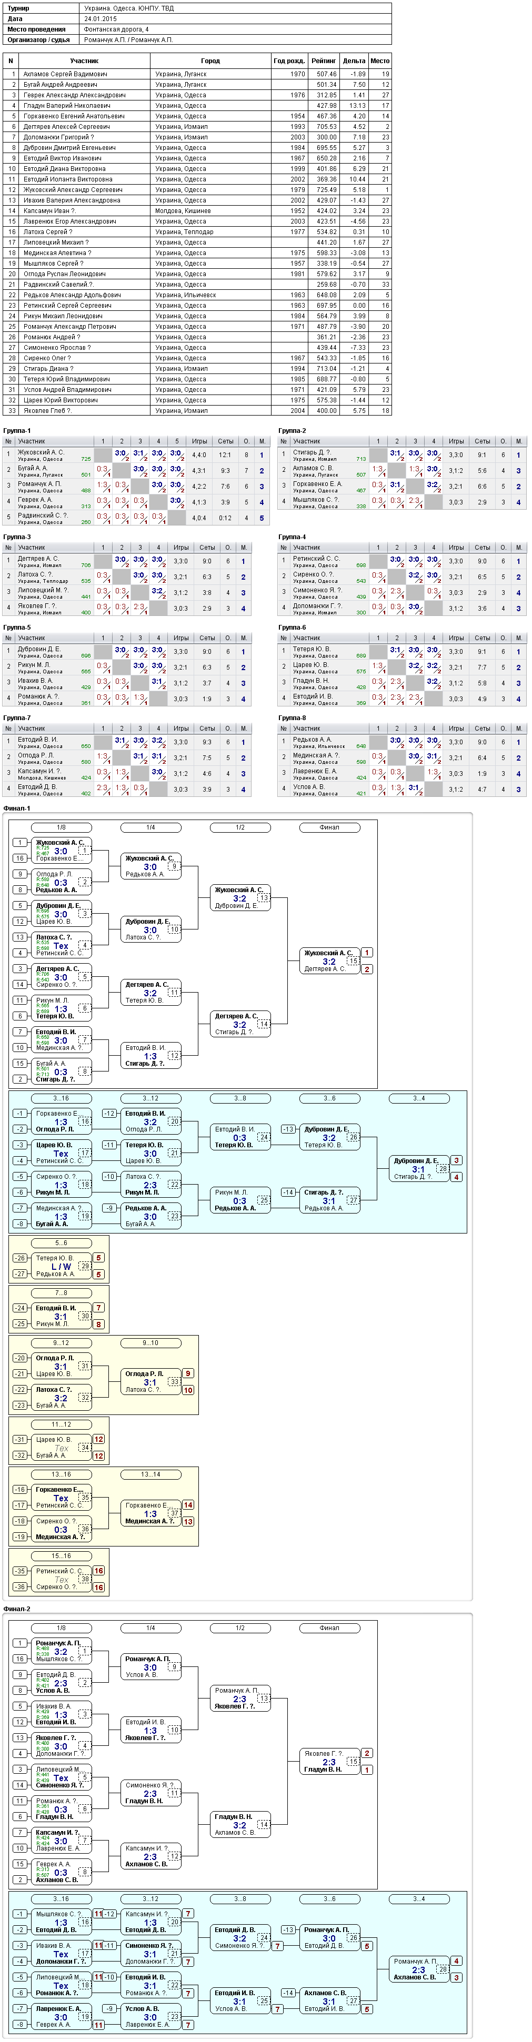Select participant row 'Ахламов Сергей Вадимович'

coord(197,74)
